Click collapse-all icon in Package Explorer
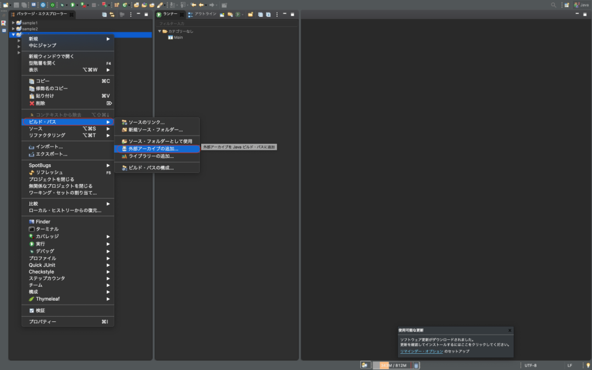The image size is (592, 370). pyautogui.click(x=104, y=14)
